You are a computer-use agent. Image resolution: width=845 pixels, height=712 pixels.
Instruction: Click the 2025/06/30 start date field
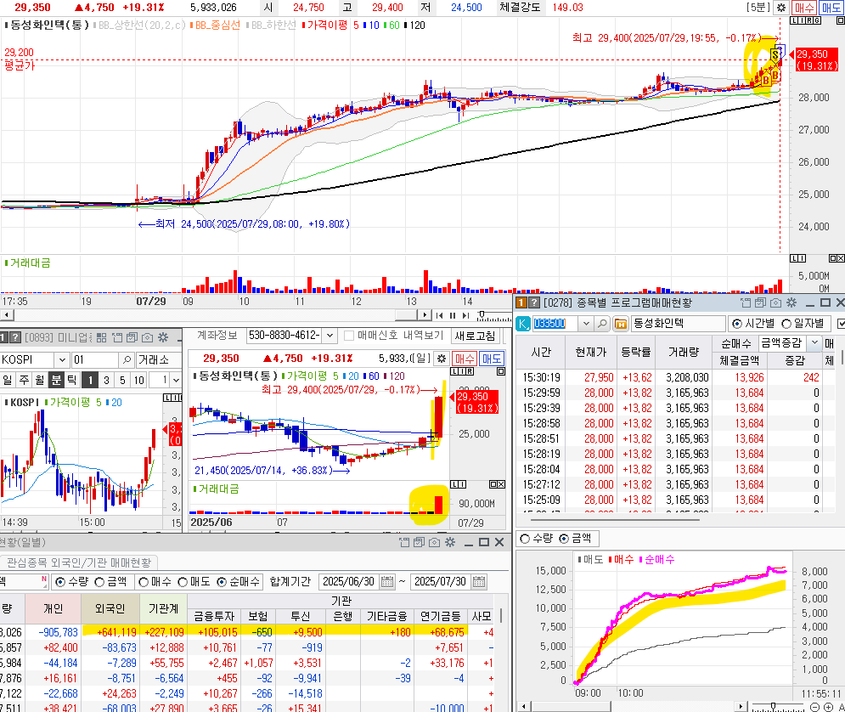click(349, 581)
